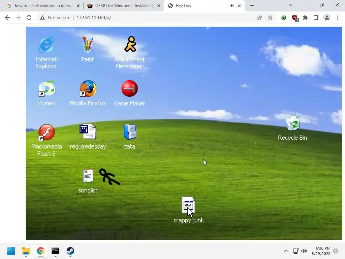Viewport: 345px width, 259px height.
Task: Switch to the 'how to install windows in qemu' tab
Action: (43, 6)
